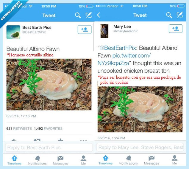Focus the Reply to Best Earth Pics field
Viewport: 189px width, 169px height.
(x=49, y=148)
